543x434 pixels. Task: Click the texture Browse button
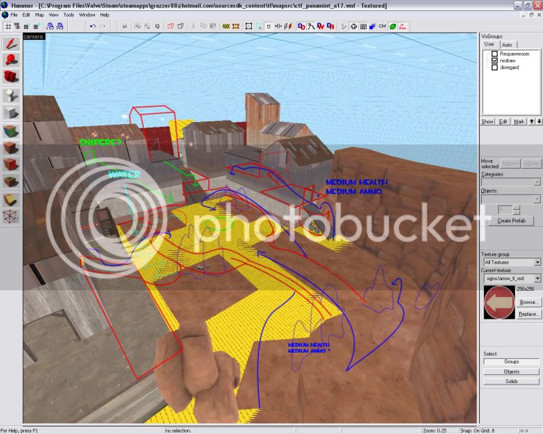coord(528,302)
